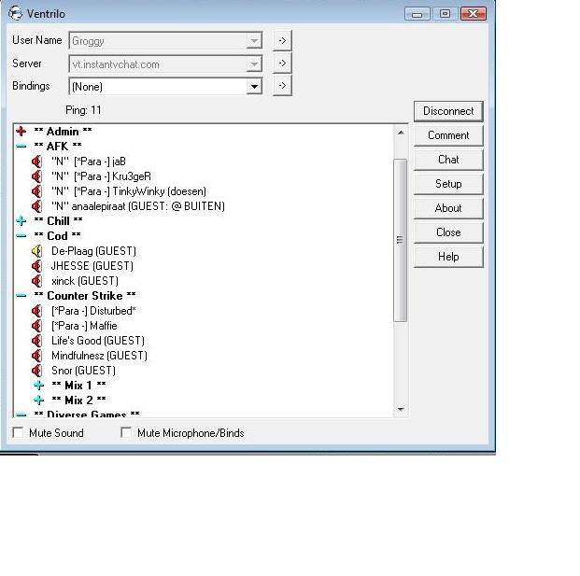Click the scroll down arrow of channel list
Screen dimensions: 580x576
click(401, 409)
